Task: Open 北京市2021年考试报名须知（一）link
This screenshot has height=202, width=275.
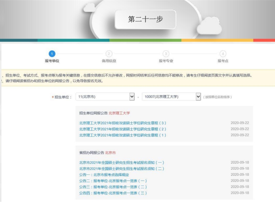Action: coord(122,163)
